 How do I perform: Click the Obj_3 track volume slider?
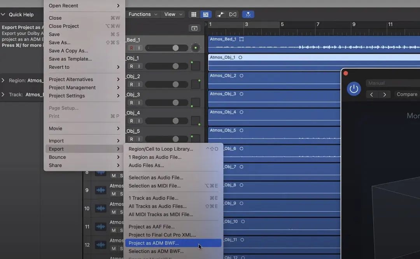(x=166, y=103)
